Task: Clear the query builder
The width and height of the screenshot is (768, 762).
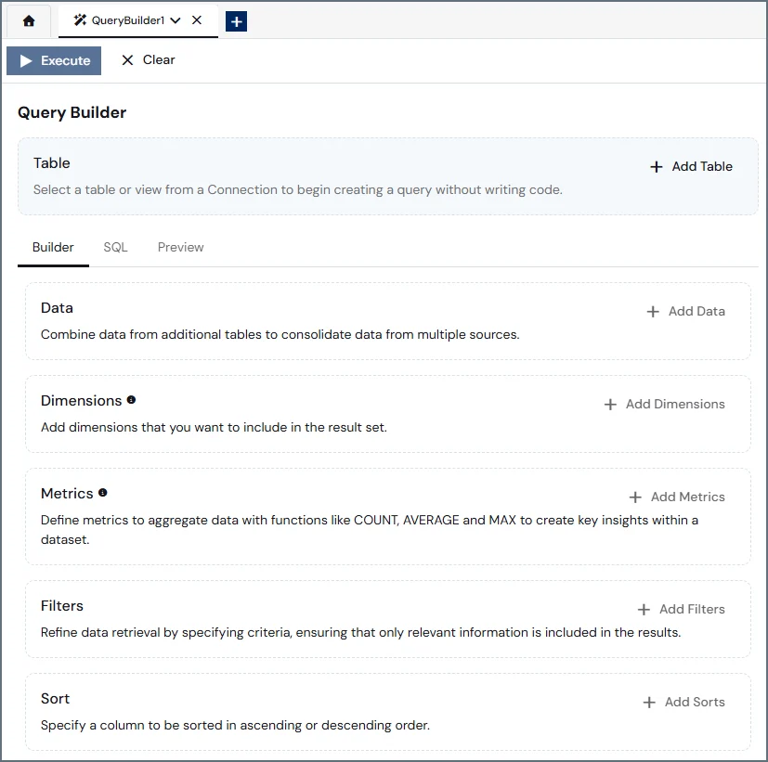Action: pyautogui.click(x=148, y=60)
